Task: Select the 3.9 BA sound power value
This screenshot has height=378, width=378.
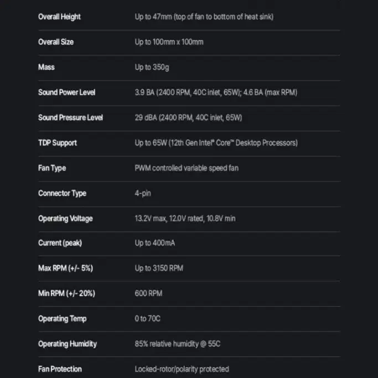Action: [x=216, y=92]
